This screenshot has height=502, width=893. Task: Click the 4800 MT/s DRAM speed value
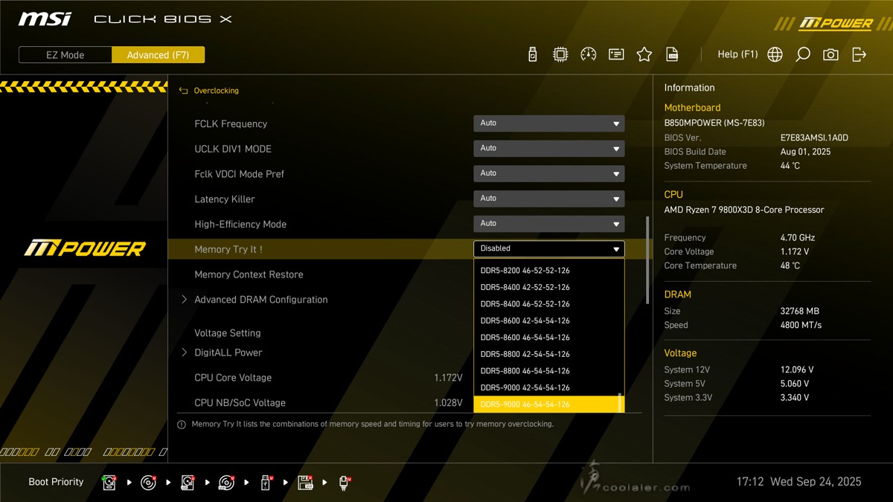tap(802, 325)
